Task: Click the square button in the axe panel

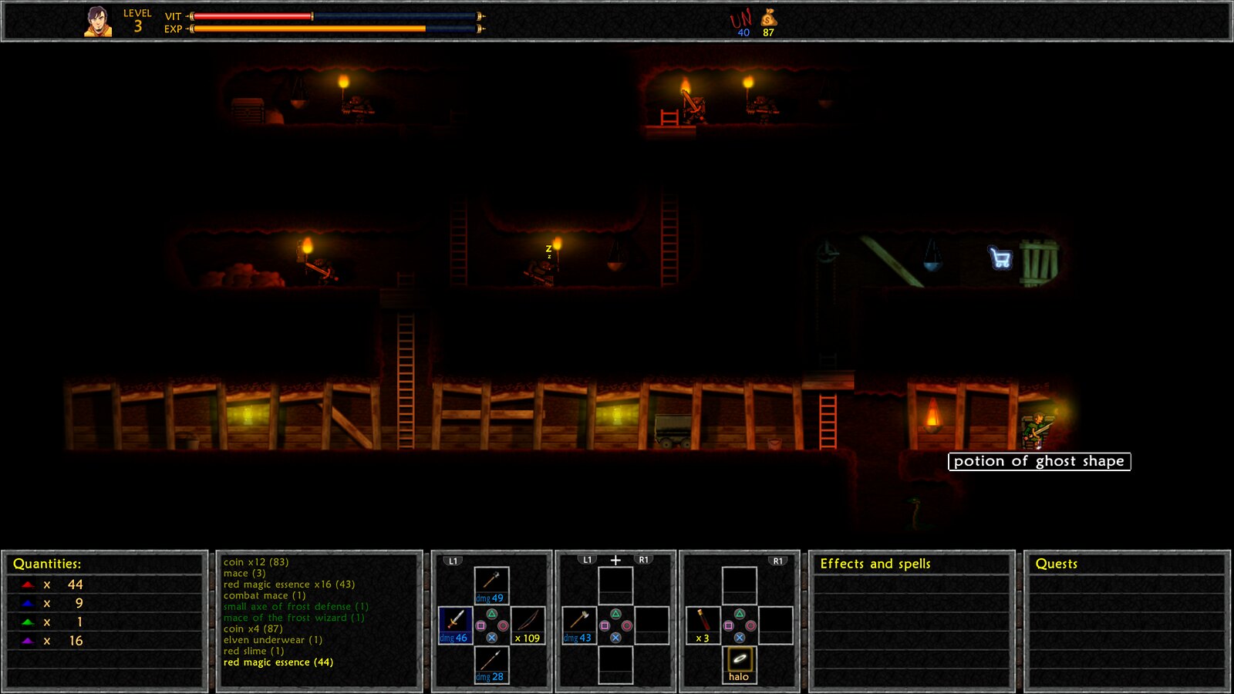Action: [x=605, y=625]
